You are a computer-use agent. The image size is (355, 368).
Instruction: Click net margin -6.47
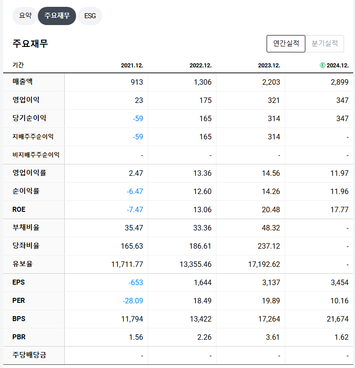135,191
